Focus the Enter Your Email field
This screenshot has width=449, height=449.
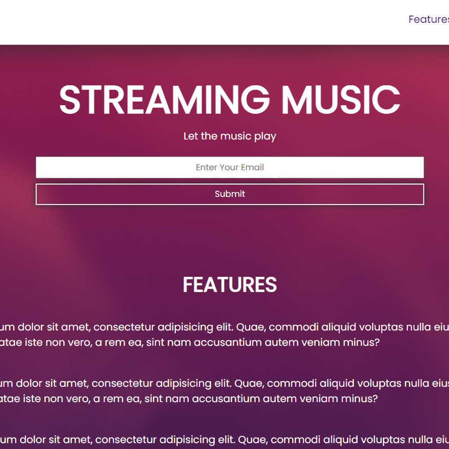(229, 167)
